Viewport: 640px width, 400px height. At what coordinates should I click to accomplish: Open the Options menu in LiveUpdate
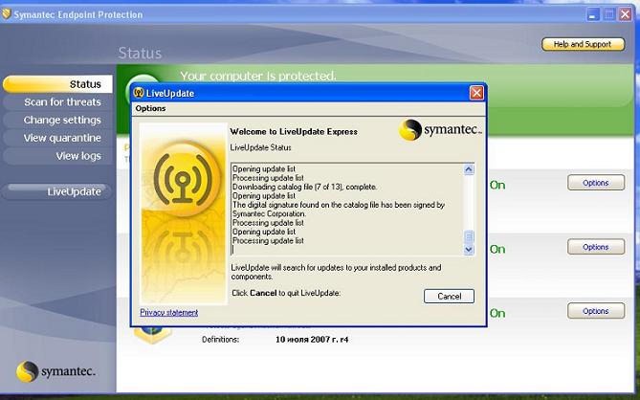150,108
